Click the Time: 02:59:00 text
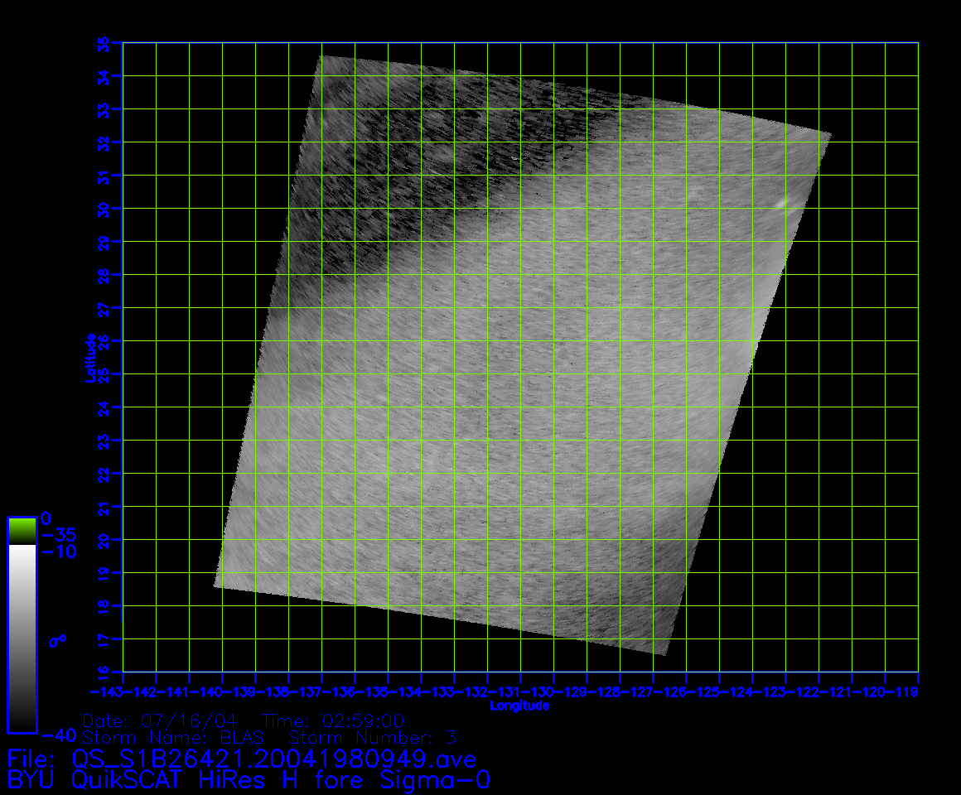 click(332, 720)
